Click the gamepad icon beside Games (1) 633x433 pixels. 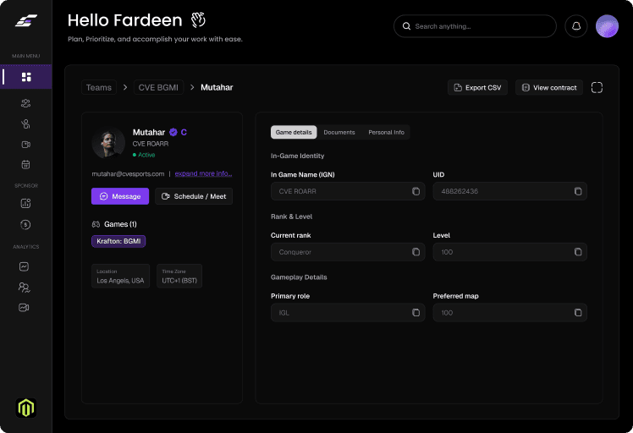pyautogui.click(x=96, y=224)
